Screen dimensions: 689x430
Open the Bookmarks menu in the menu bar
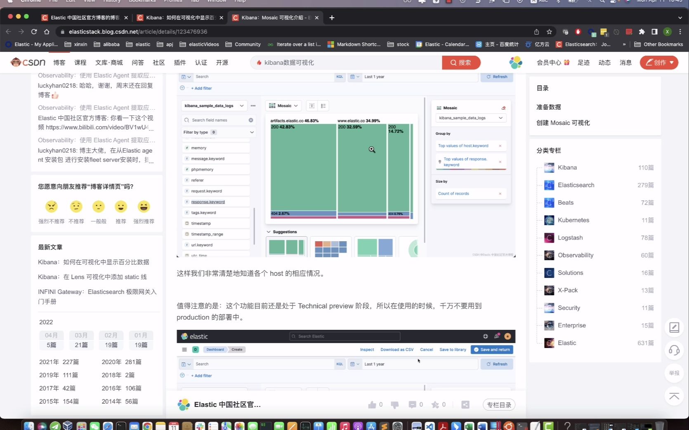point(142,1)
